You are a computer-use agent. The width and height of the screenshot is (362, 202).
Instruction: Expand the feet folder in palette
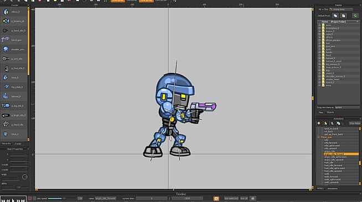[319, 43]
